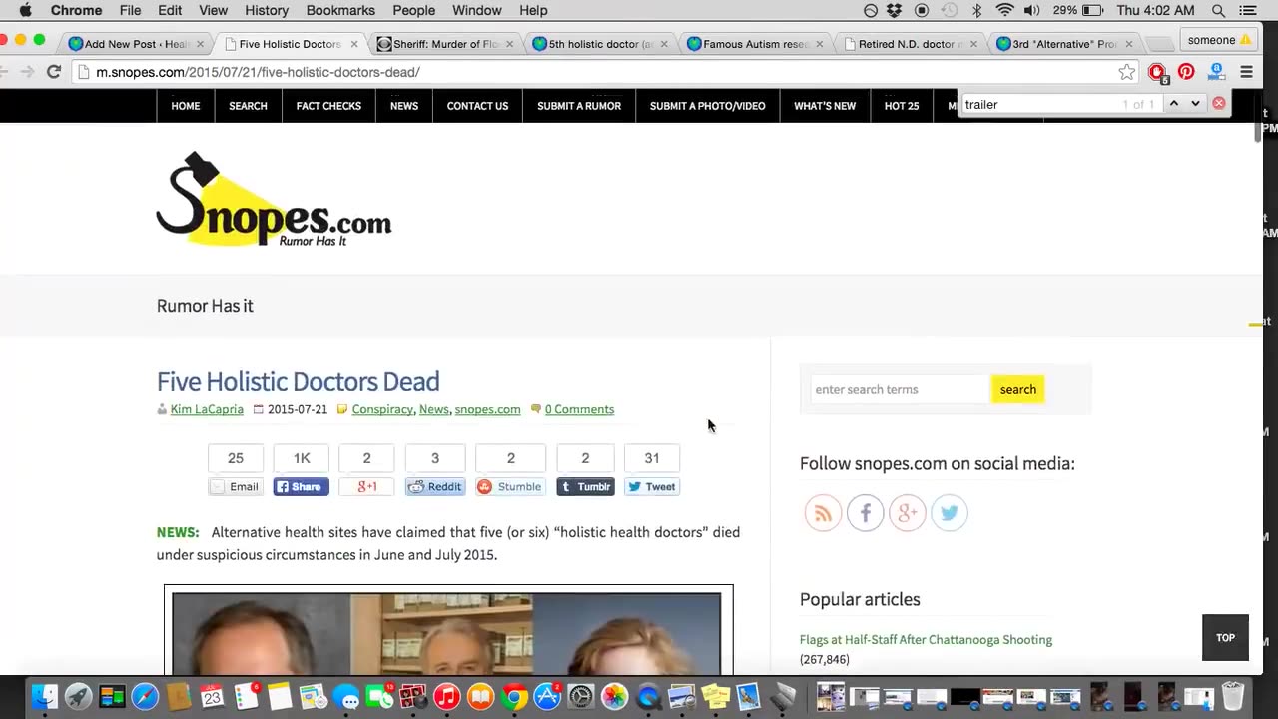Screen dimensions: 1278x719
Task: Click the find bar text field
Action: coord(1038,104)
